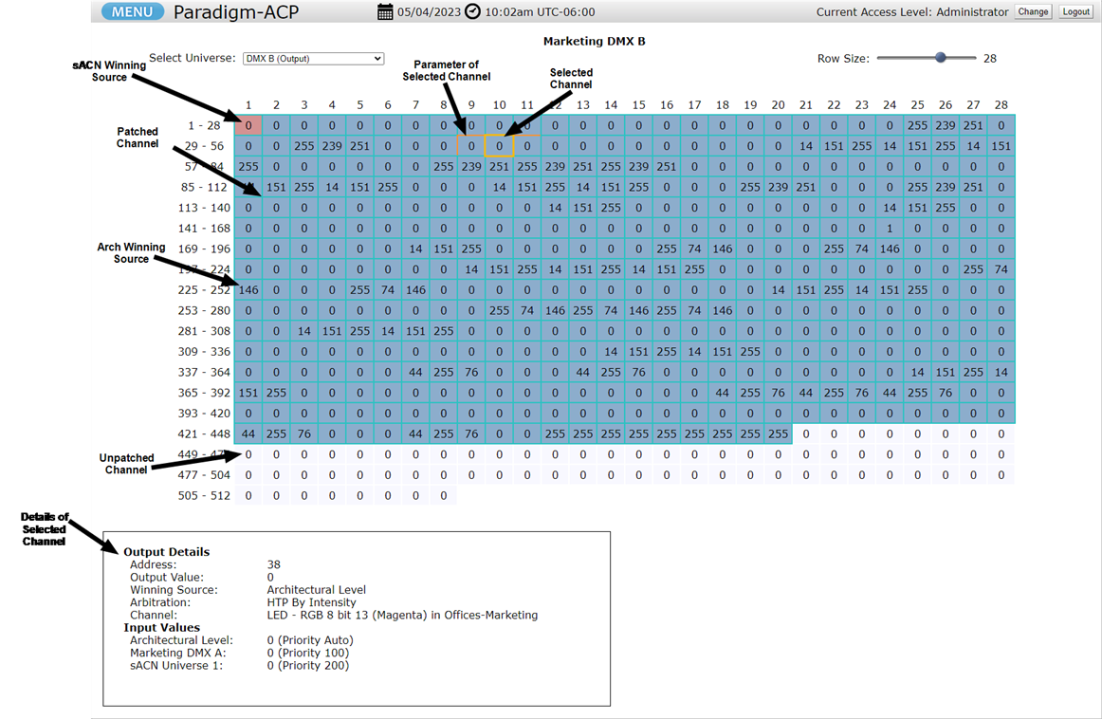Select unpatched channel 449 cell
Viewport: 1102px width, 719px height.
coord(248,455)
